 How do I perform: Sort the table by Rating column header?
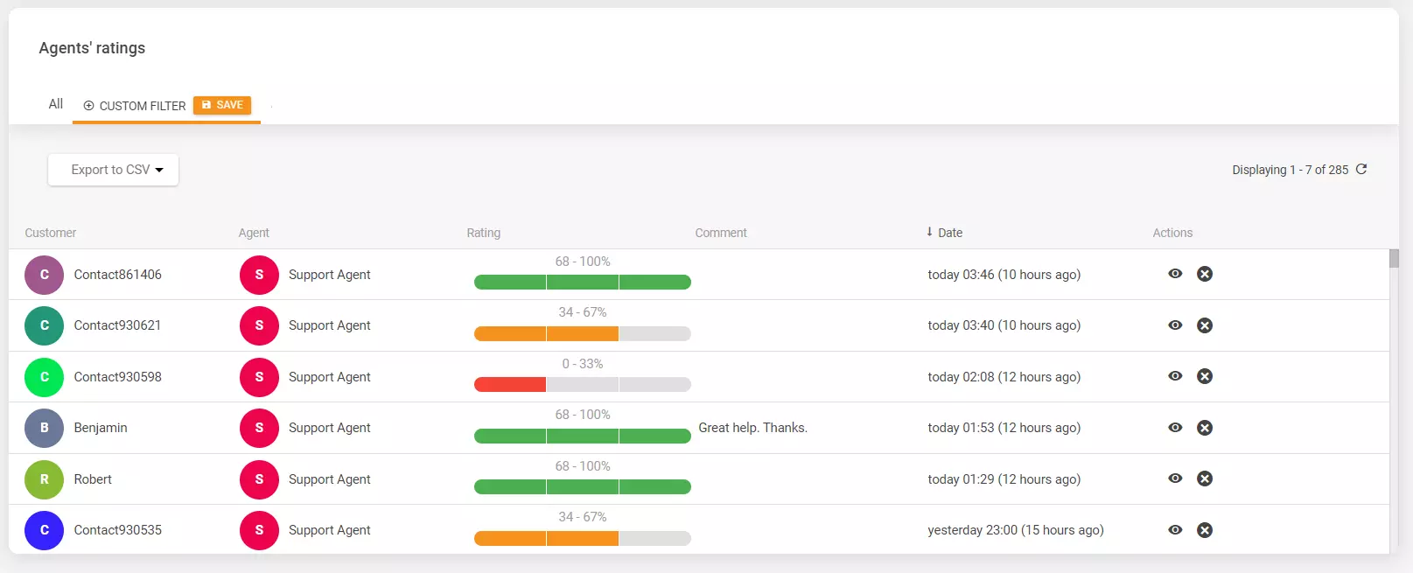[x=483, y=233]
